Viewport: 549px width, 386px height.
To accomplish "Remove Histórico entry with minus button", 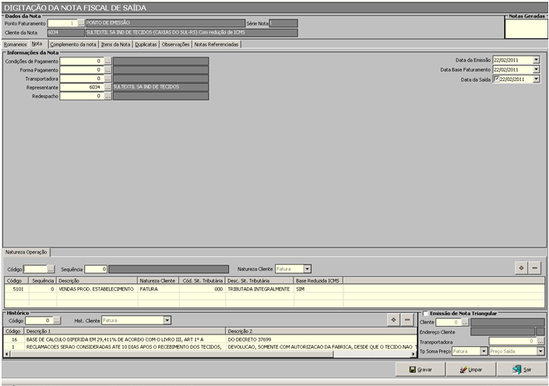I will pos(406,319).
